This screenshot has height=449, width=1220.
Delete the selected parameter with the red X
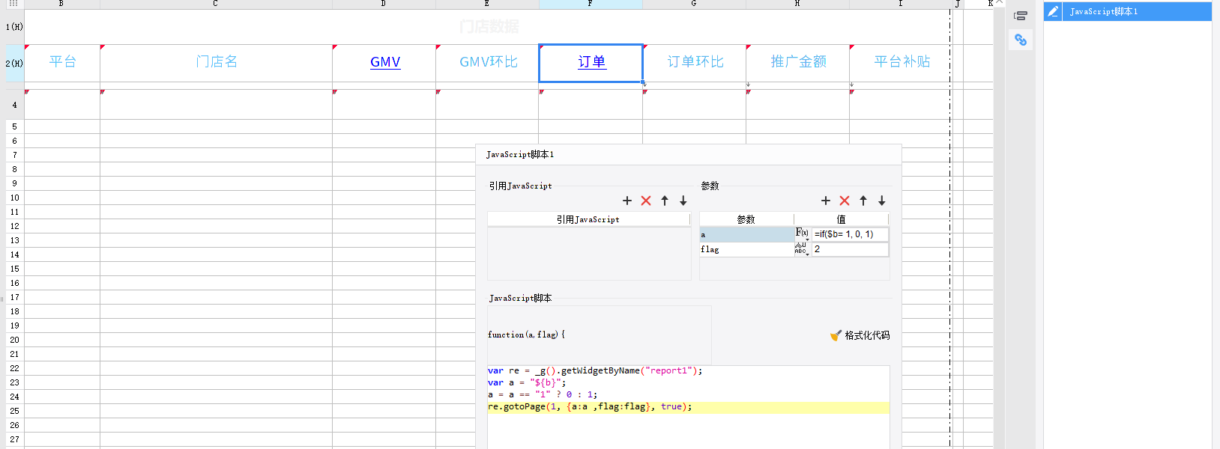tap(845, 201)
